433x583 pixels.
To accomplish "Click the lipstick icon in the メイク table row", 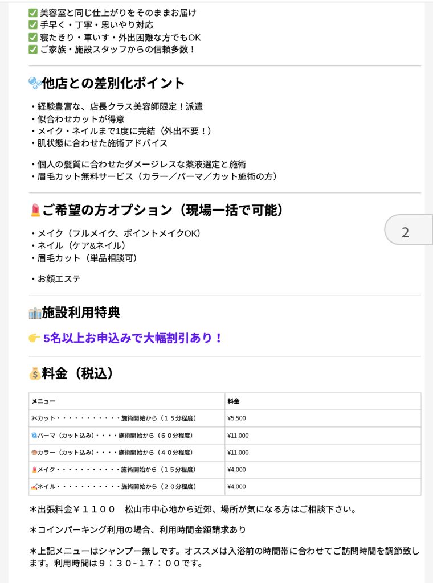I will [x=34, y=470].
